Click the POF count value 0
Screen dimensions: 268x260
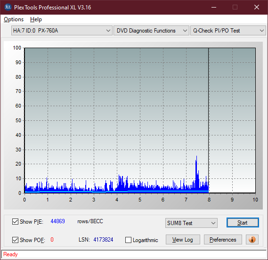click(52, 239)
